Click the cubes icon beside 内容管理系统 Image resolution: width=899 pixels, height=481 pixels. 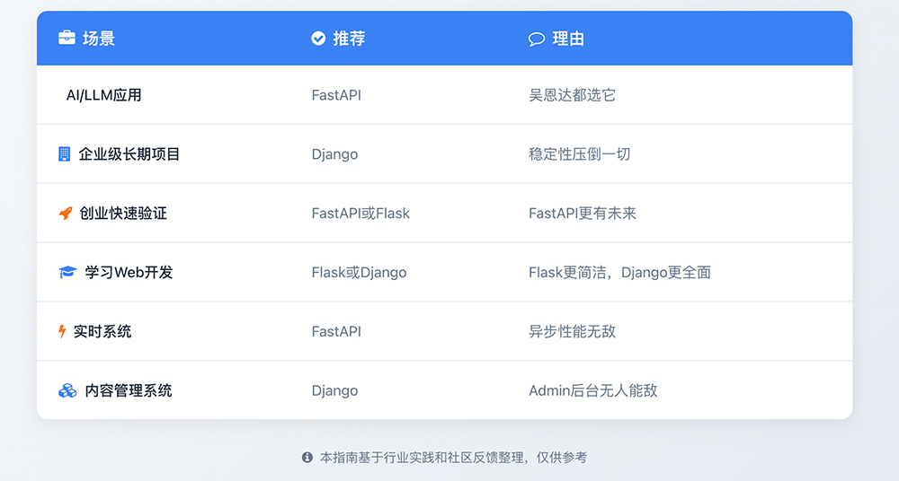click(67, 390)
